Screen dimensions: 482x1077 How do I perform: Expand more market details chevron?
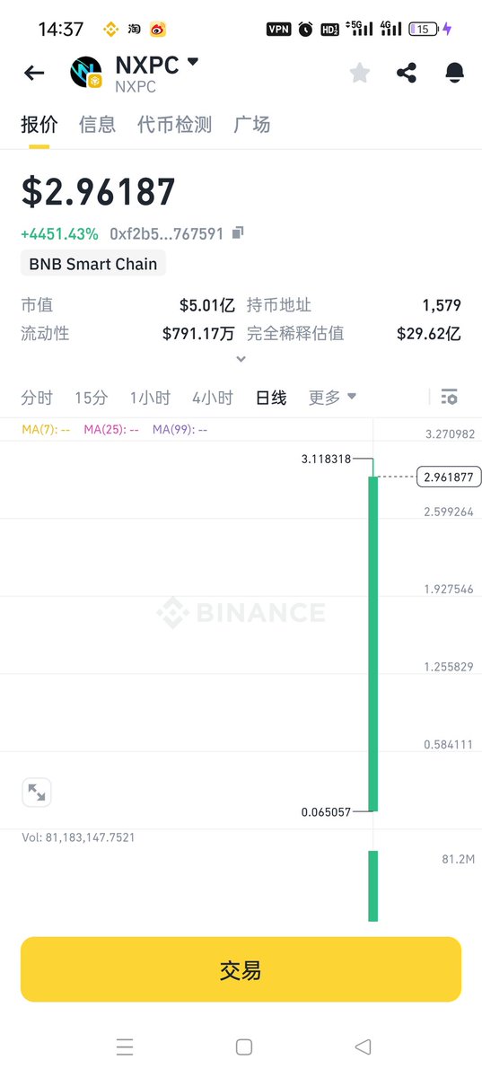click(x=240, y=359)
